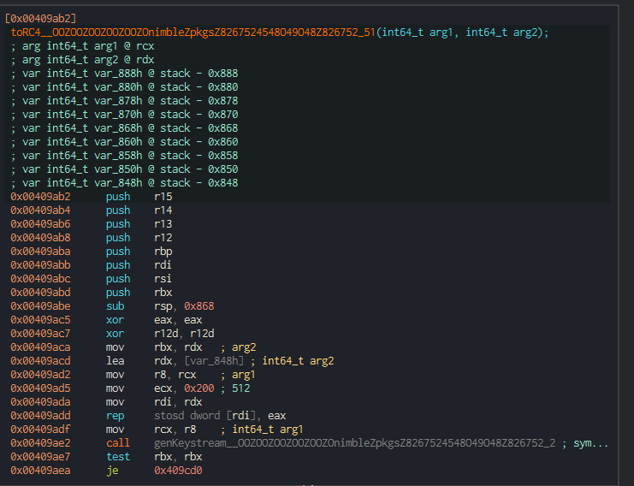
Task: Click address 0x00409ab6 in the disassembly
Action: click(x=40, y=224)
